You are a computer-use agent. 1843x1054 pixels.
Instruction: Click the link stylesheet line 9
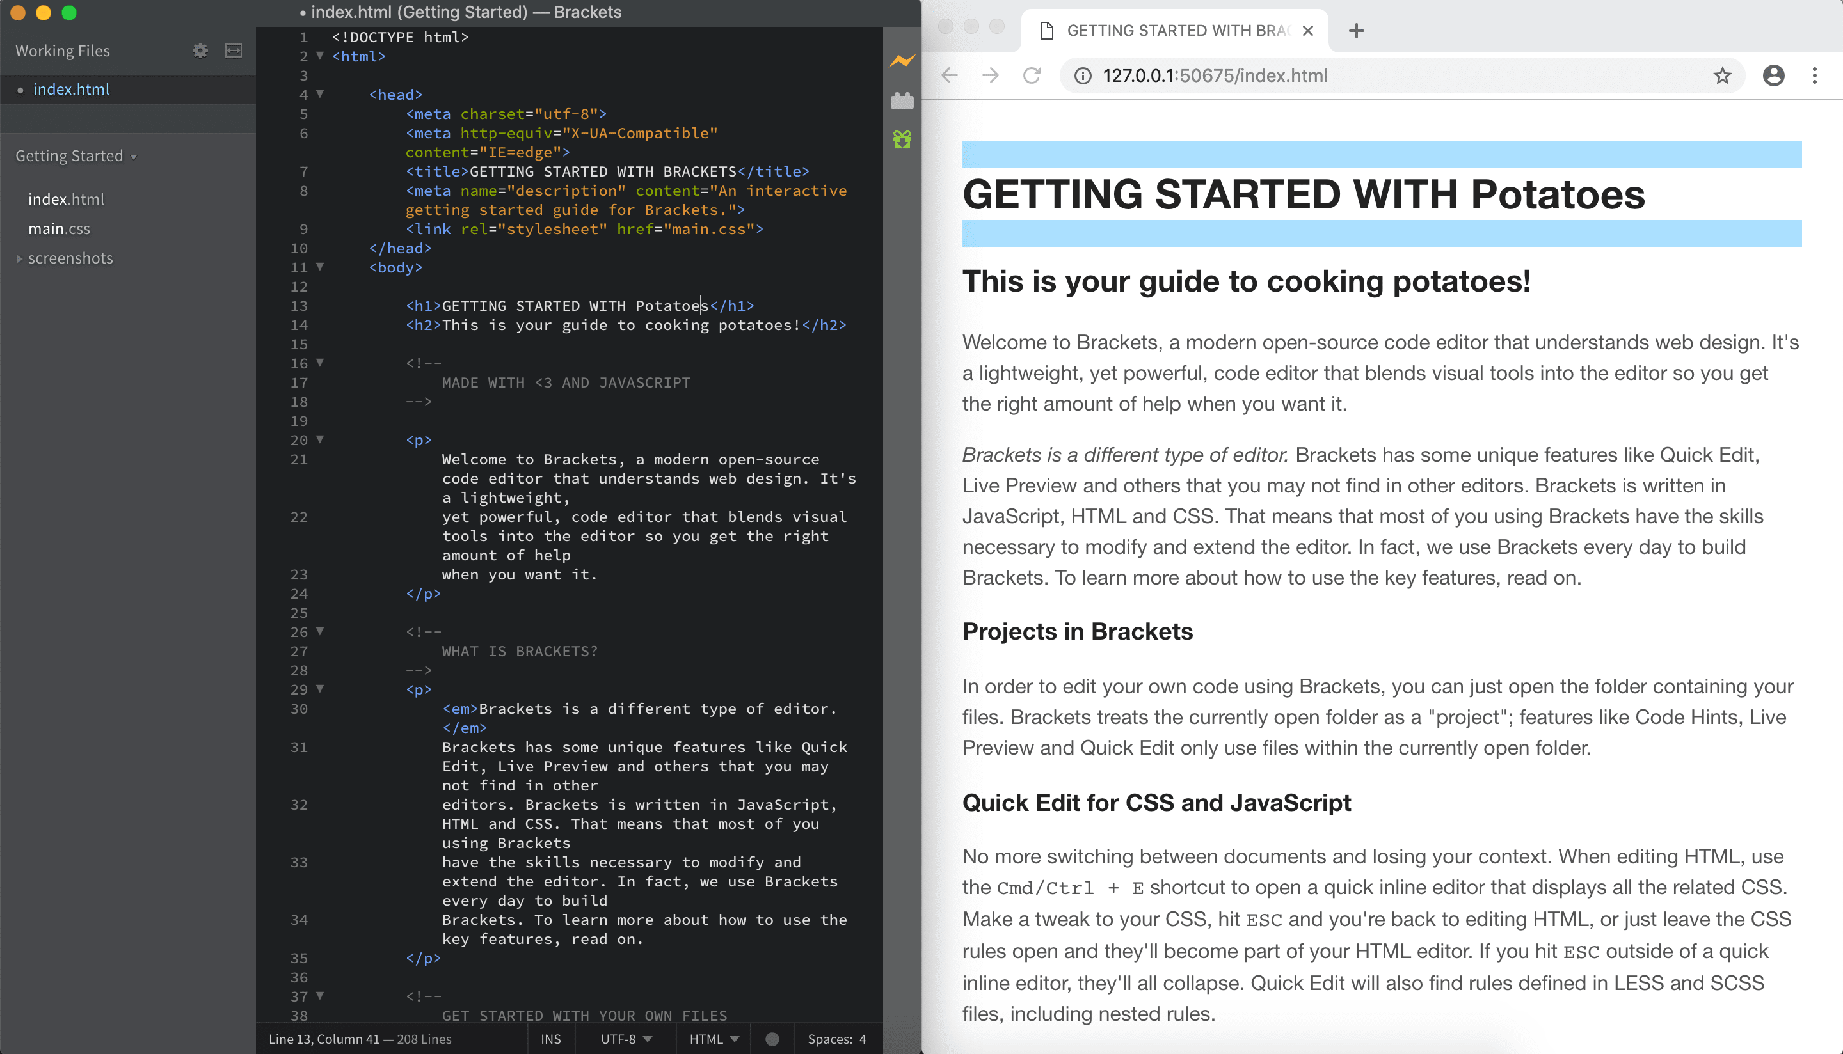[x=584, y=229]
